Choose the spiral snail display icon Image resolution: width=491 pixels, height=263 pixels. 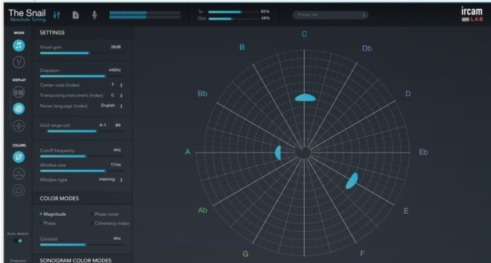pos(19,109)
